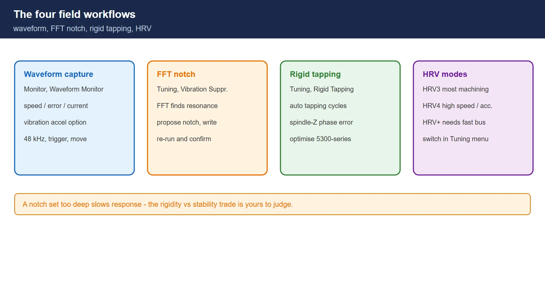
Task: Select the "propose notch, write" line
Action: coord(187,122)
